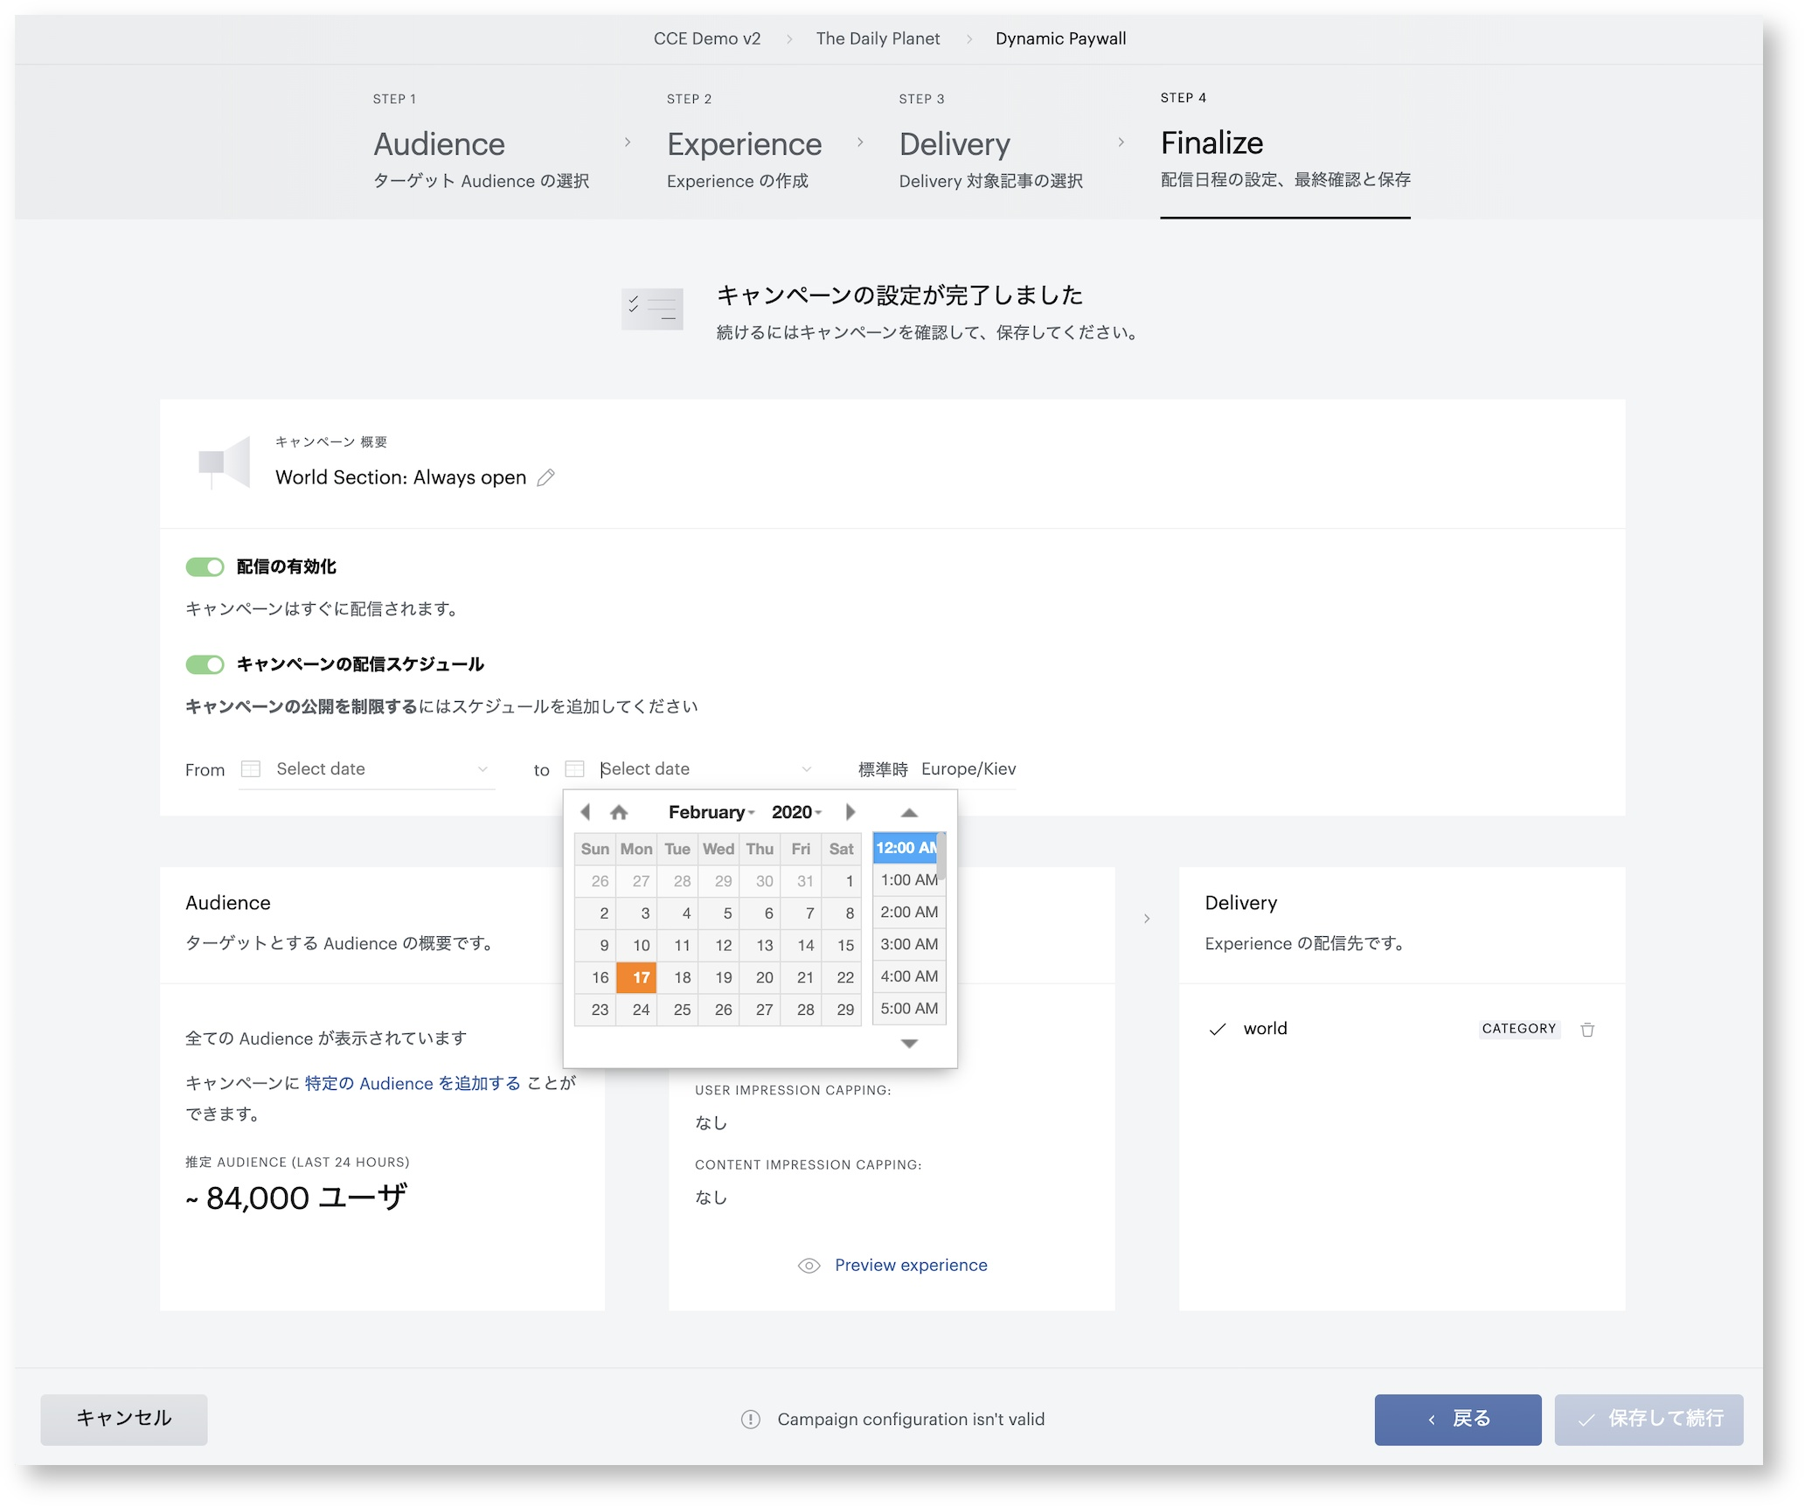Switch to Step 3 Delivery tab
Viewport: 1805px width, 1507px height.
990,143
